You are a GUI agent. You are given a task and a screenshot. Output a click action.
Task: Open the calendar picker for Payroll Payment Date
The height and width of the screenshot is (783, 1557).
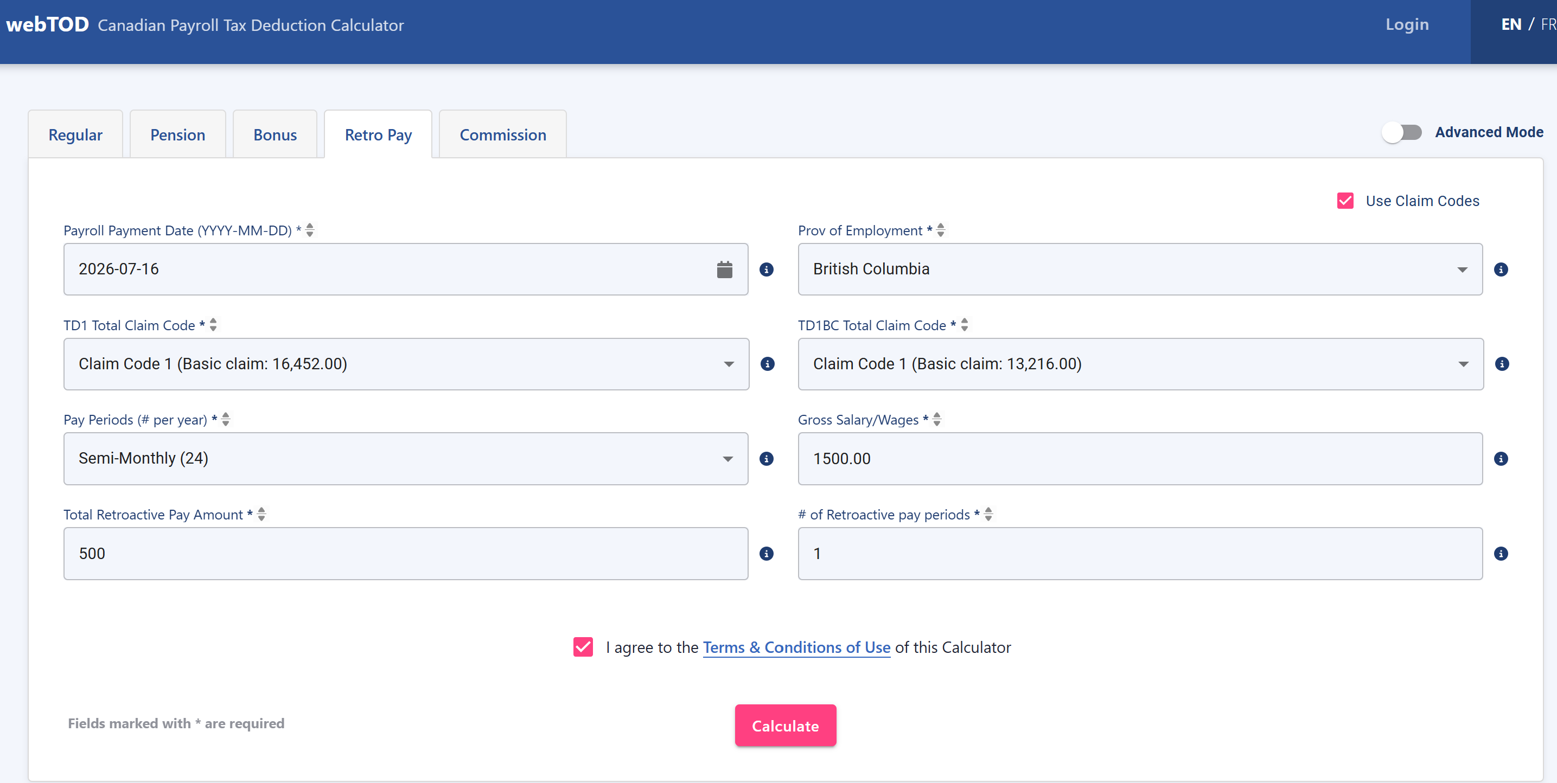click(724, 269)
